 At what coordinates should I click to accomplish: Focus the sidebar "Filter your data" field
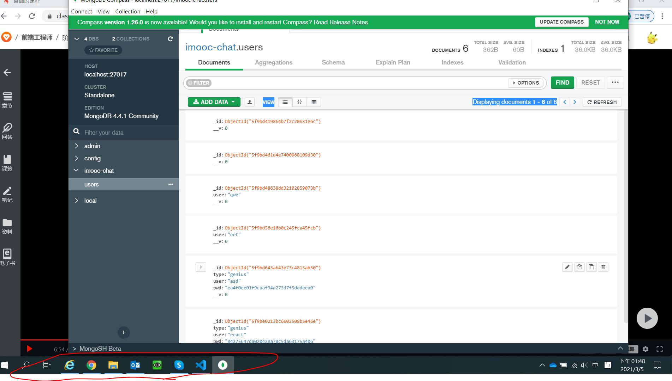(124, 133)
